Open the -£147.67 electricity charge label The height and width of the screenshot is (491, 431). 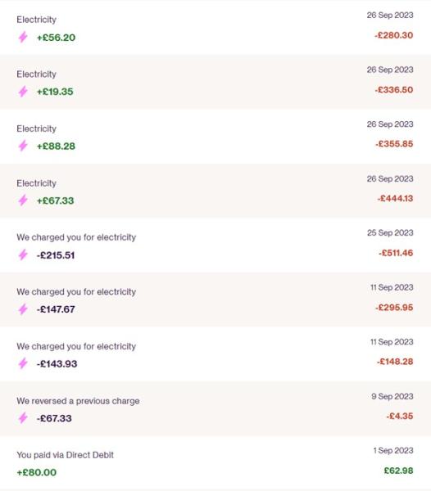(76, 292)
